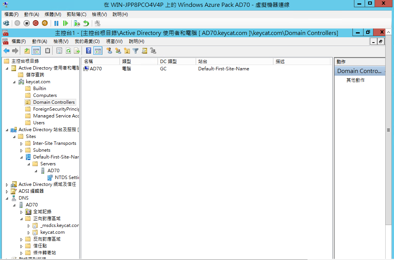The height and width of the screenshot is (260, 394).
Task: Find objects in Active Directory
Action: pyautogui.click(x=144, y=51)
